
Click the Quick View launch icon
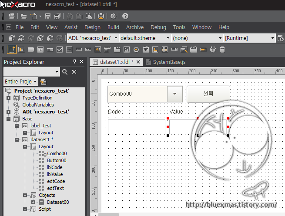tap(281, 38)
